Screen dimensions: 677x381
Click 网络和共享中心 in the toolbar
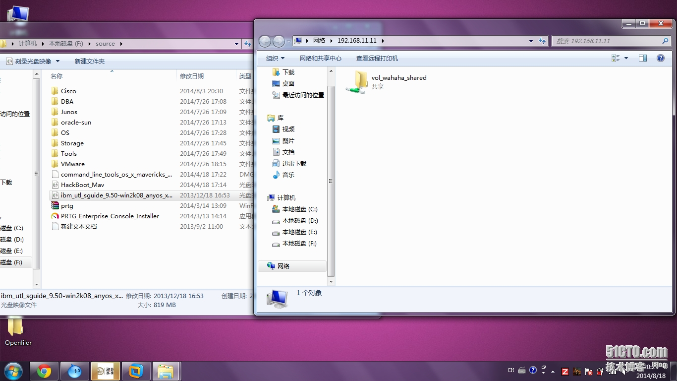pos(321,58)
